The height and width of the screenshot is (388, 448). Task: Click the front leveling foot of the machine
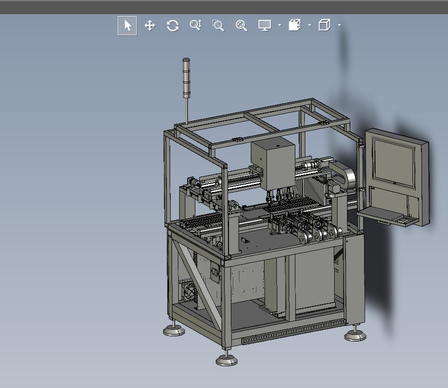click(x=227, y=360)
